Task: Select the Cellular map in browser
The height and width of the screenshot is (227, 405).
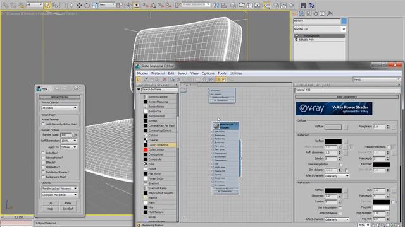Action: [153, 136]
